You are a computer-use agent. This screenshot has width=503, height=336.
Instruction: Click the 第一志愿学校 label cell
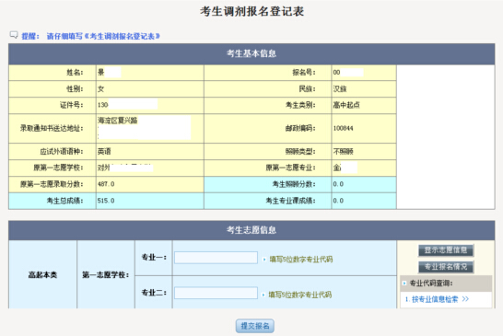106,274
